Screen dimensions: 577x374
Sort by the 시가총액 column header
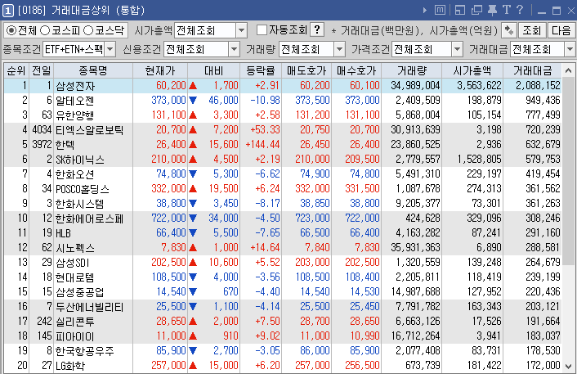(x=472, y=70)
